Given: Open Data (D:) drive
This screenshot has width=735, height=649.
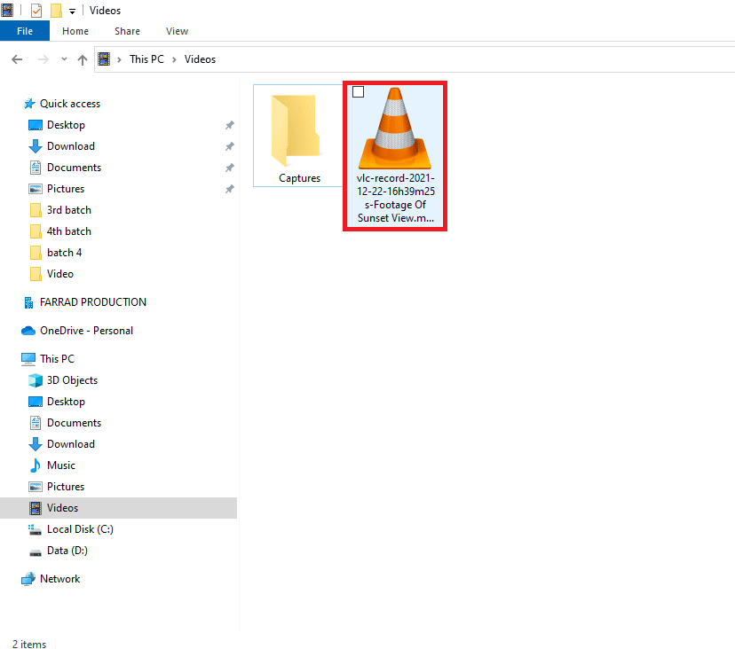Looking at the screenshot, I should (x=67, y=551).
